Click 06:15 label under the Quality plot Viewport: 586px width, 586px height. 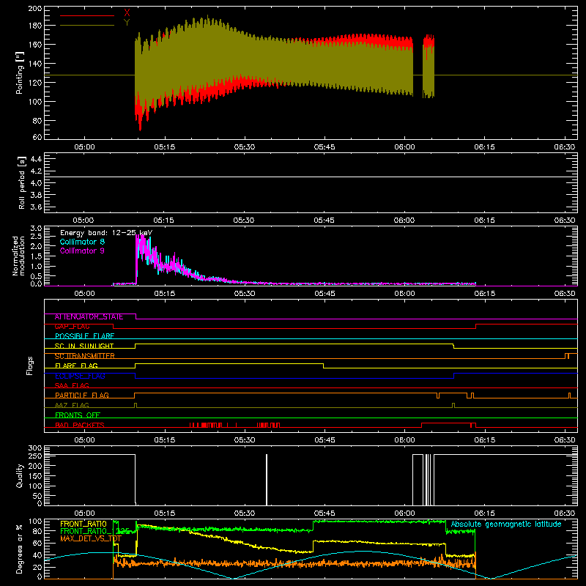click(484, 513)
